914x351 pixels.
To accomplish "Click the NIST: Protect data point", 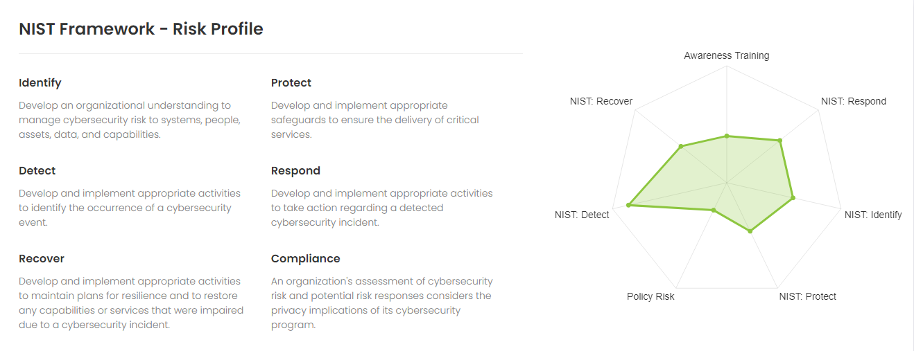I will tap(750, 231).
